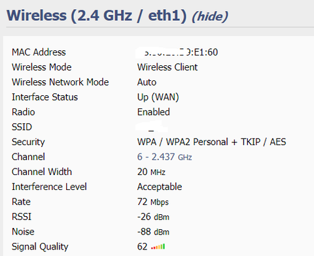Click the partially hidden MAC address value
Image resolution: width=314 pixels, height=256 pixels.
coord(177,52)
